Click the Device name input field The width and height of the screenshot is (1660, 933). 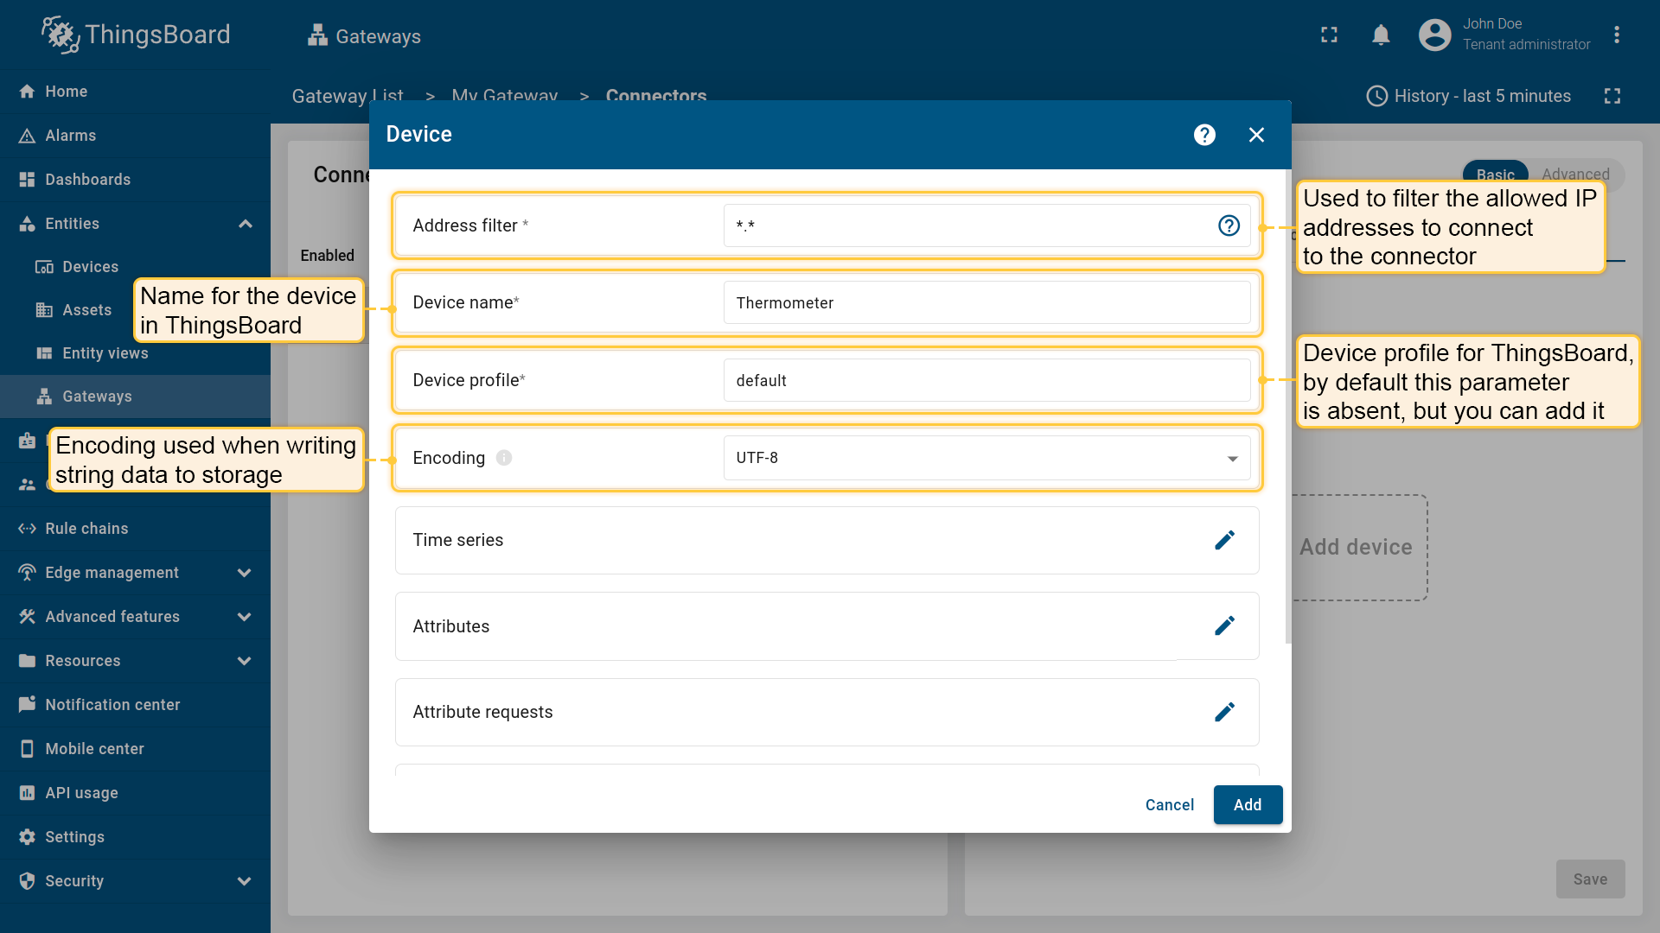[986, 303]
